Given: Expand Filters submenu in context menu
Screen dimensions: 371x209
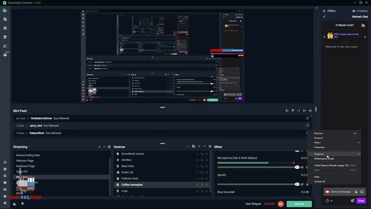Looking at the screenshot, I should [x=334, y=142].
